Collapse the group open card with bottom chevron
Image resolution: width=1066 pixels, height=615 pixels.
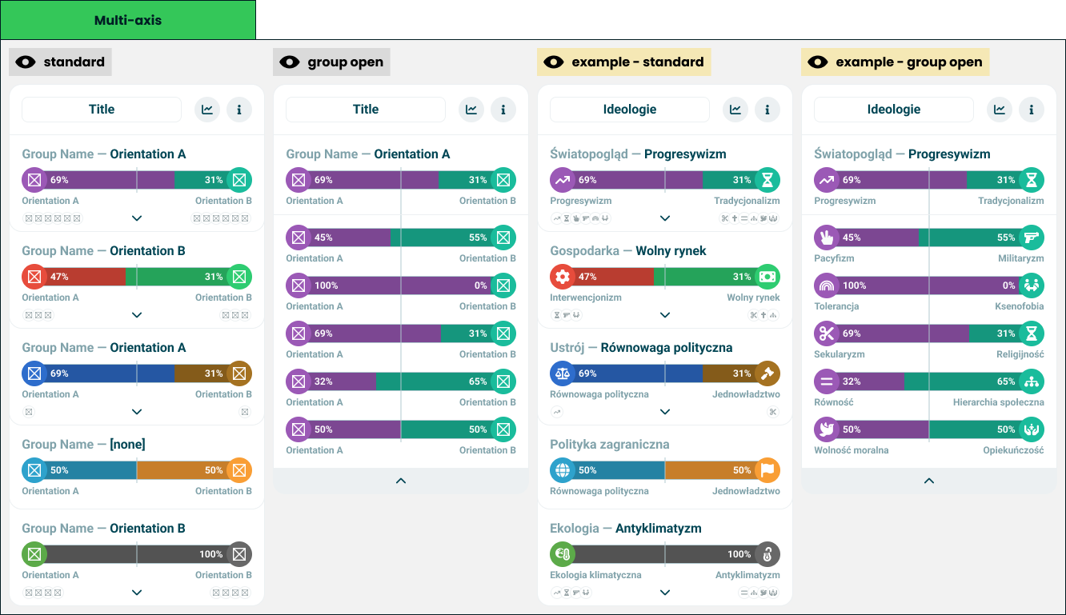coord(401,481)
